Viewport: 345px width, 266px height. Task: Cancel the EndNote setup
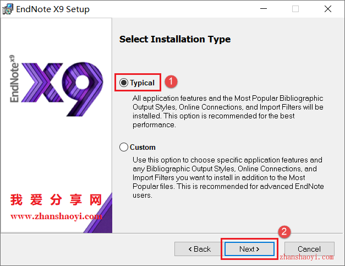309,249
